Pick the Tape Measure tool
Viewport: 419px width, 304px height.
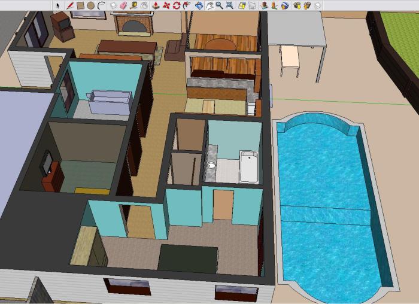pos(134,5)
